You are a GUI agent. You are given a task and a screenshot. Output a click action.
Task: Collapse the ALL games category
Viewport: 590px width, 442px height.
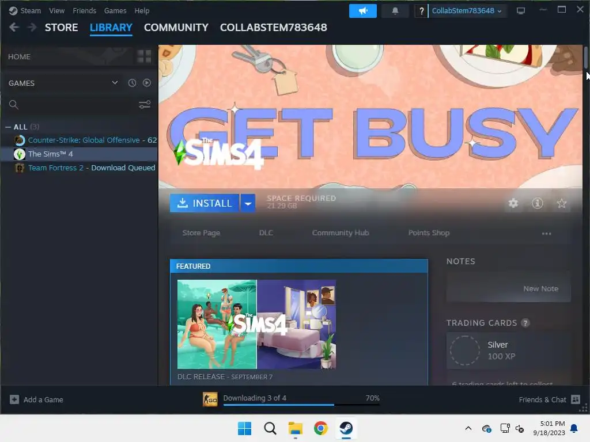coord(8,127)
